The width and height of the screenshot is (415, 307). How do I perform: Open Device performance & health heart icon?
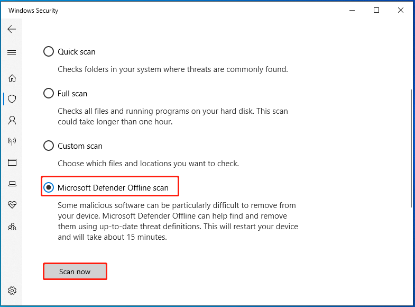[12, 204]
